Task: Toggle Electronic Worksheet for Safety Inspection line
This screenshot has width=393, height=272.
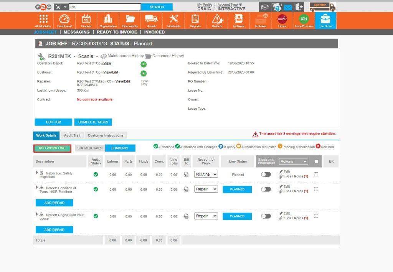Action: pyautogui.click(x=266, y=174)
